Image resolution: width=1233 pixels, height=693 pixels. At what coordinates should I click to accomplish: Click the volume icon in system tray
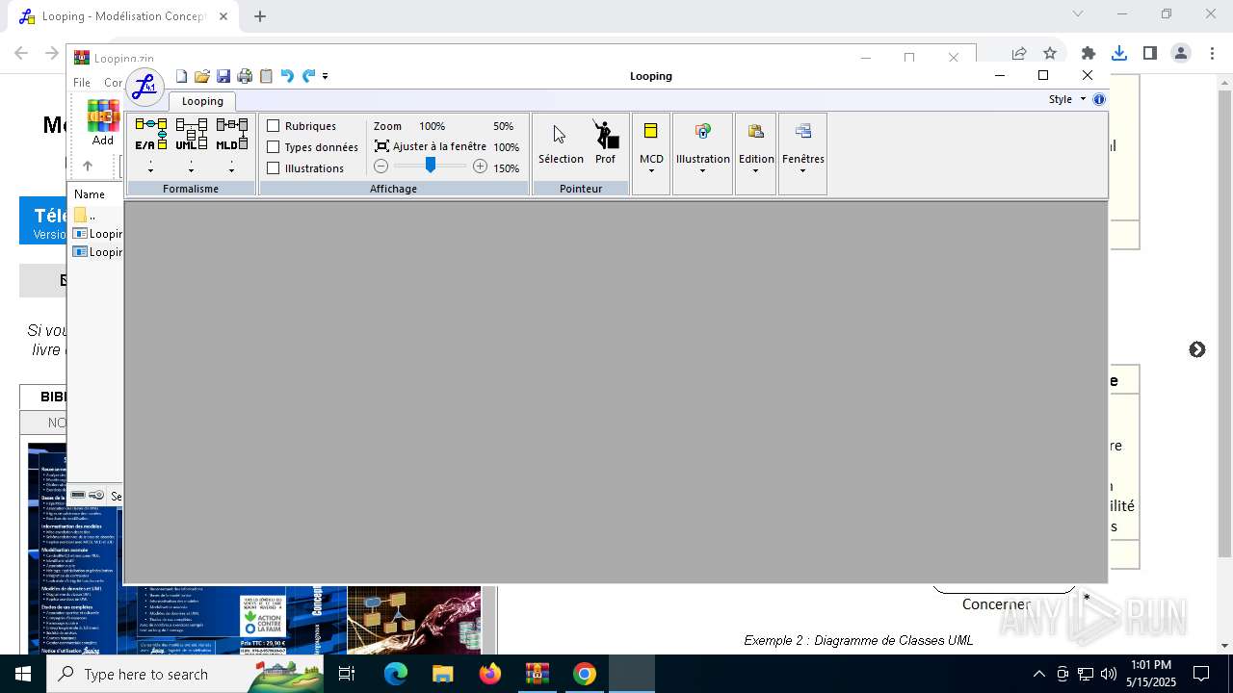point(1109,674)
